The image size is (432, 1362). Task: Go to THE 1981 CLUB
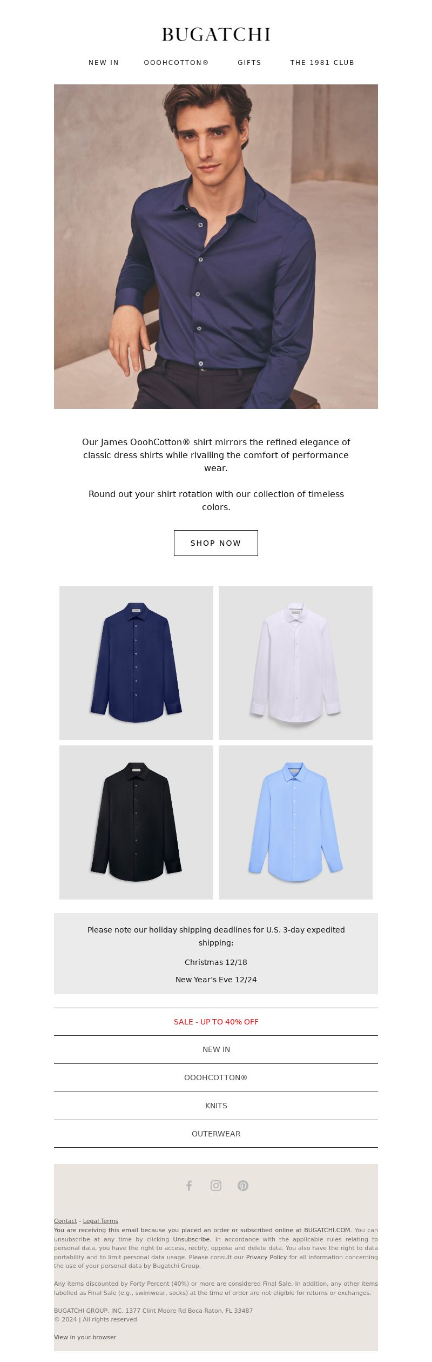coord(322,63)
